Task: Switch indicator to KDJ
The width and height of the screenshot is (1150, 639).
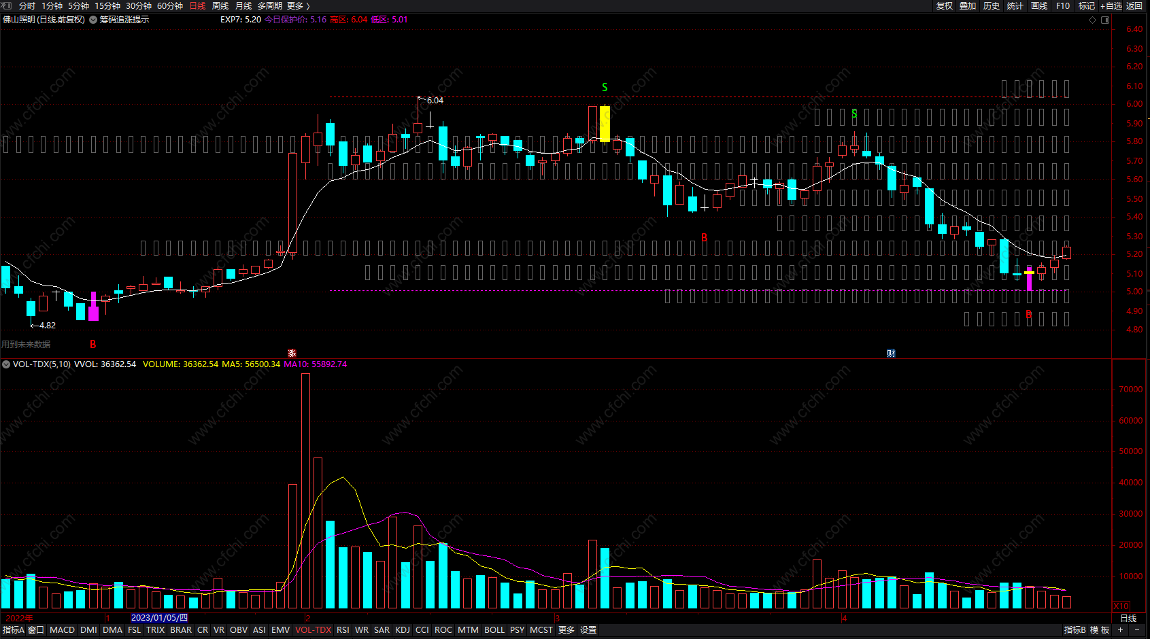Action: 403,630
